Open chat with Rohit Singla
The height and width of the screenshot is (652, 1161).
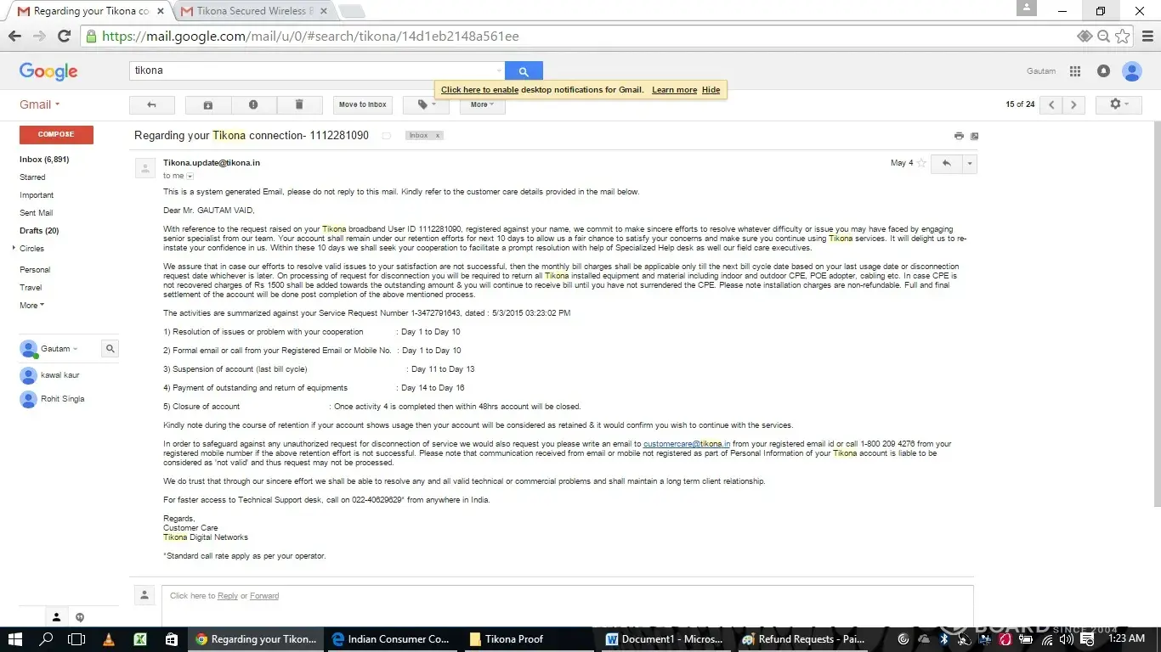pos(63,399)
